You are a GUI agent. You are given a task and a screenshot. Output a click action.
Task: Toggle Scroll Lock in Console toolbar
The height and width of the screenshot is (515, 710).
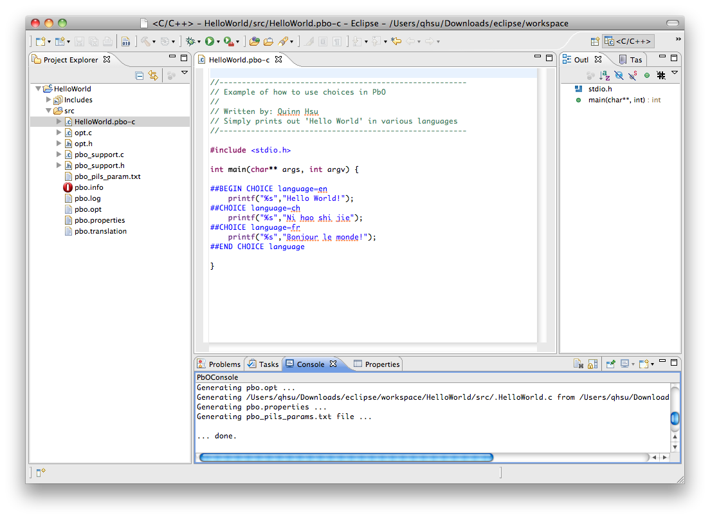pyautogui.click(x=592, y=364)
